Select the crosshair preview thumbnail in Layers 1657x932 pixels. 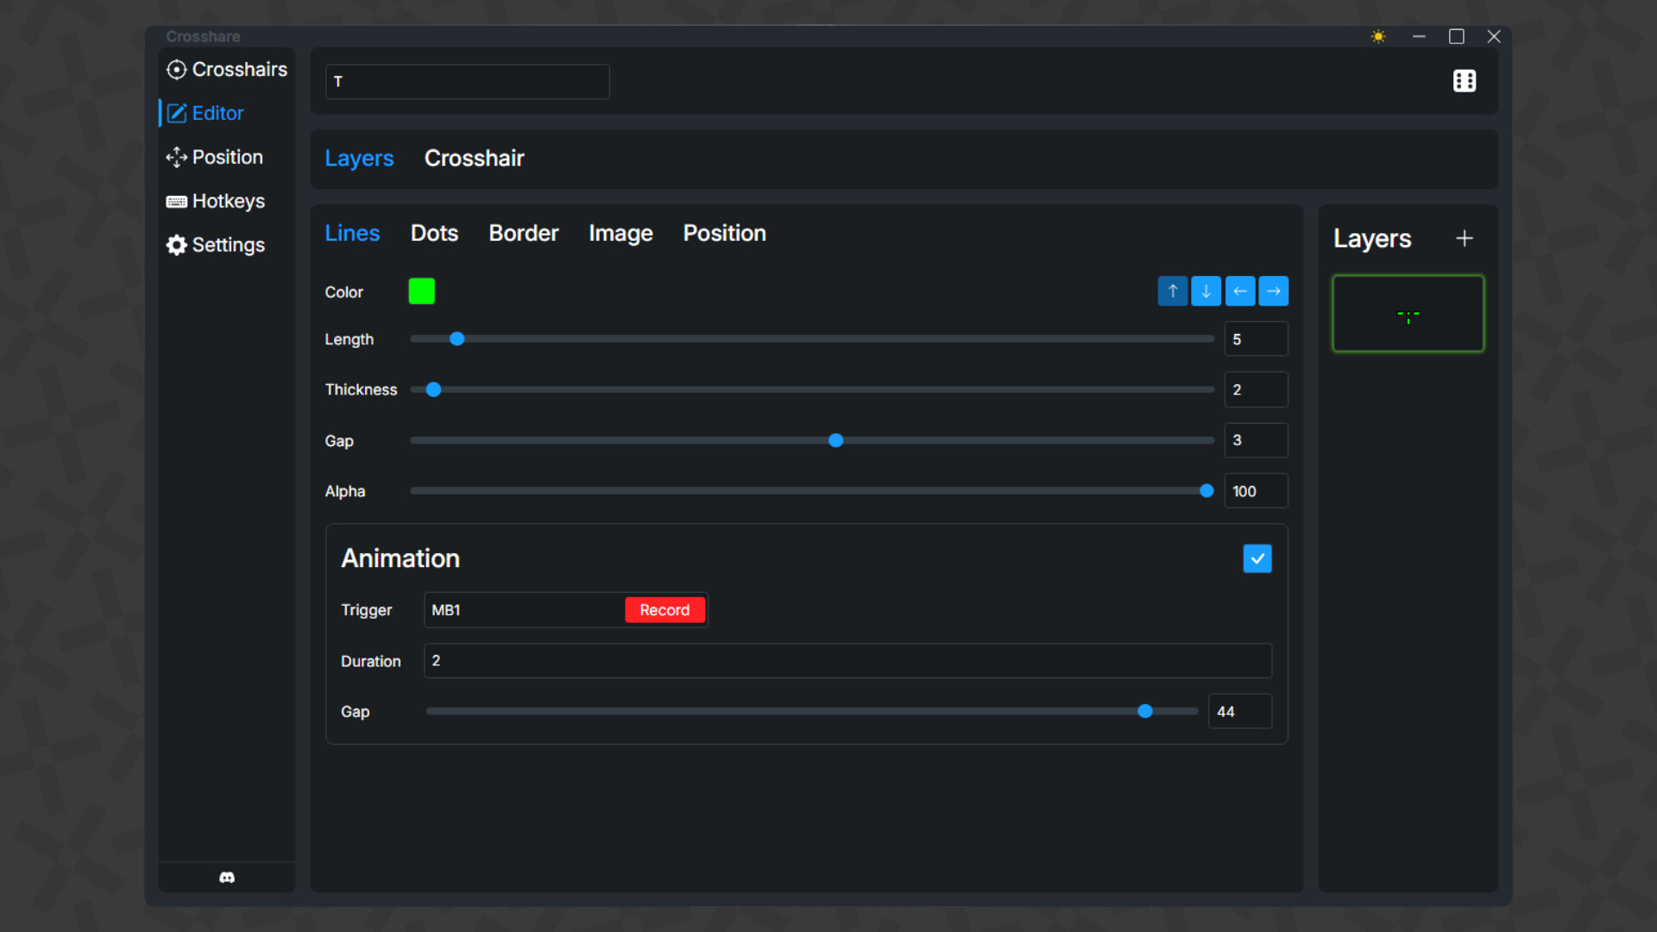(1408, 313)
